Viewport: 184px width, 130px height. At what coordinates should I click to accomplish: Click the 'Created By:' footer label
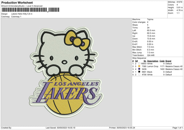(6, 128)
